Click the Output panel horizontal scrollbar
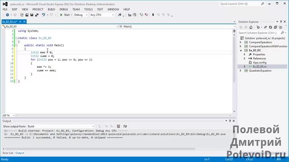The height and width of the screenshot is (162, 289). (x=100, y=149)
